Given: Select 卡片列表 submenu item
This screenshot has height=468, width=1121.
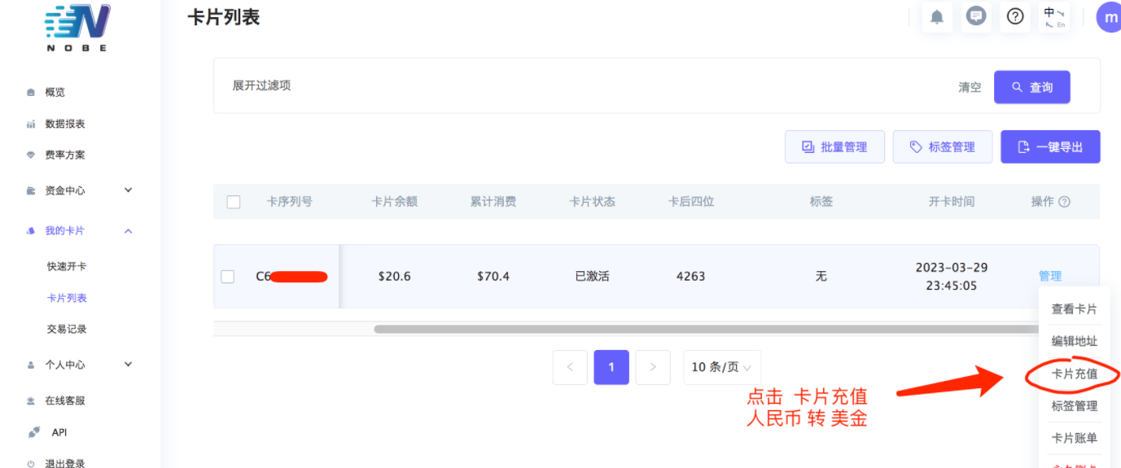Looking at the screenshot, I should (x=67, y=298).
